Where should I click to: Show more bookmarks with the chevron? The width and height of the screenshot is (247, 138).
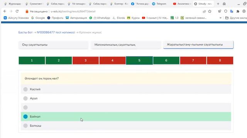220,18
